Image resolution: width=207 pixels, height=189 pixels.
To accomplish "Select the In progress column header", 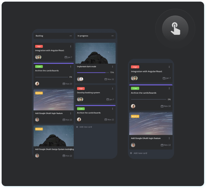I will pos(95,36).
